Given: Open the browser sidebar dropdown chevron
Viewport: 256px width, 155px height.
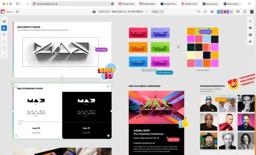Looking at the screenshot, I should point(22,4).
